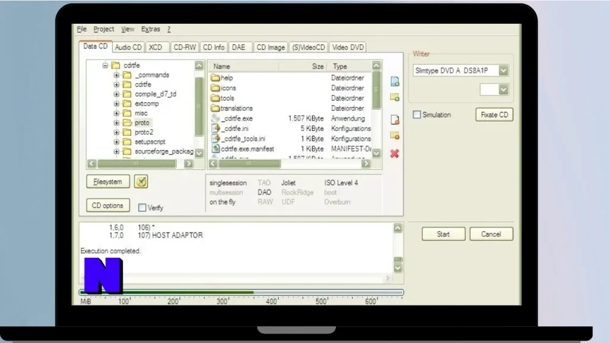Select the cdrtfe.exe.manifest file icon
This screenshot has height=343, width=610.
[215, 148]
